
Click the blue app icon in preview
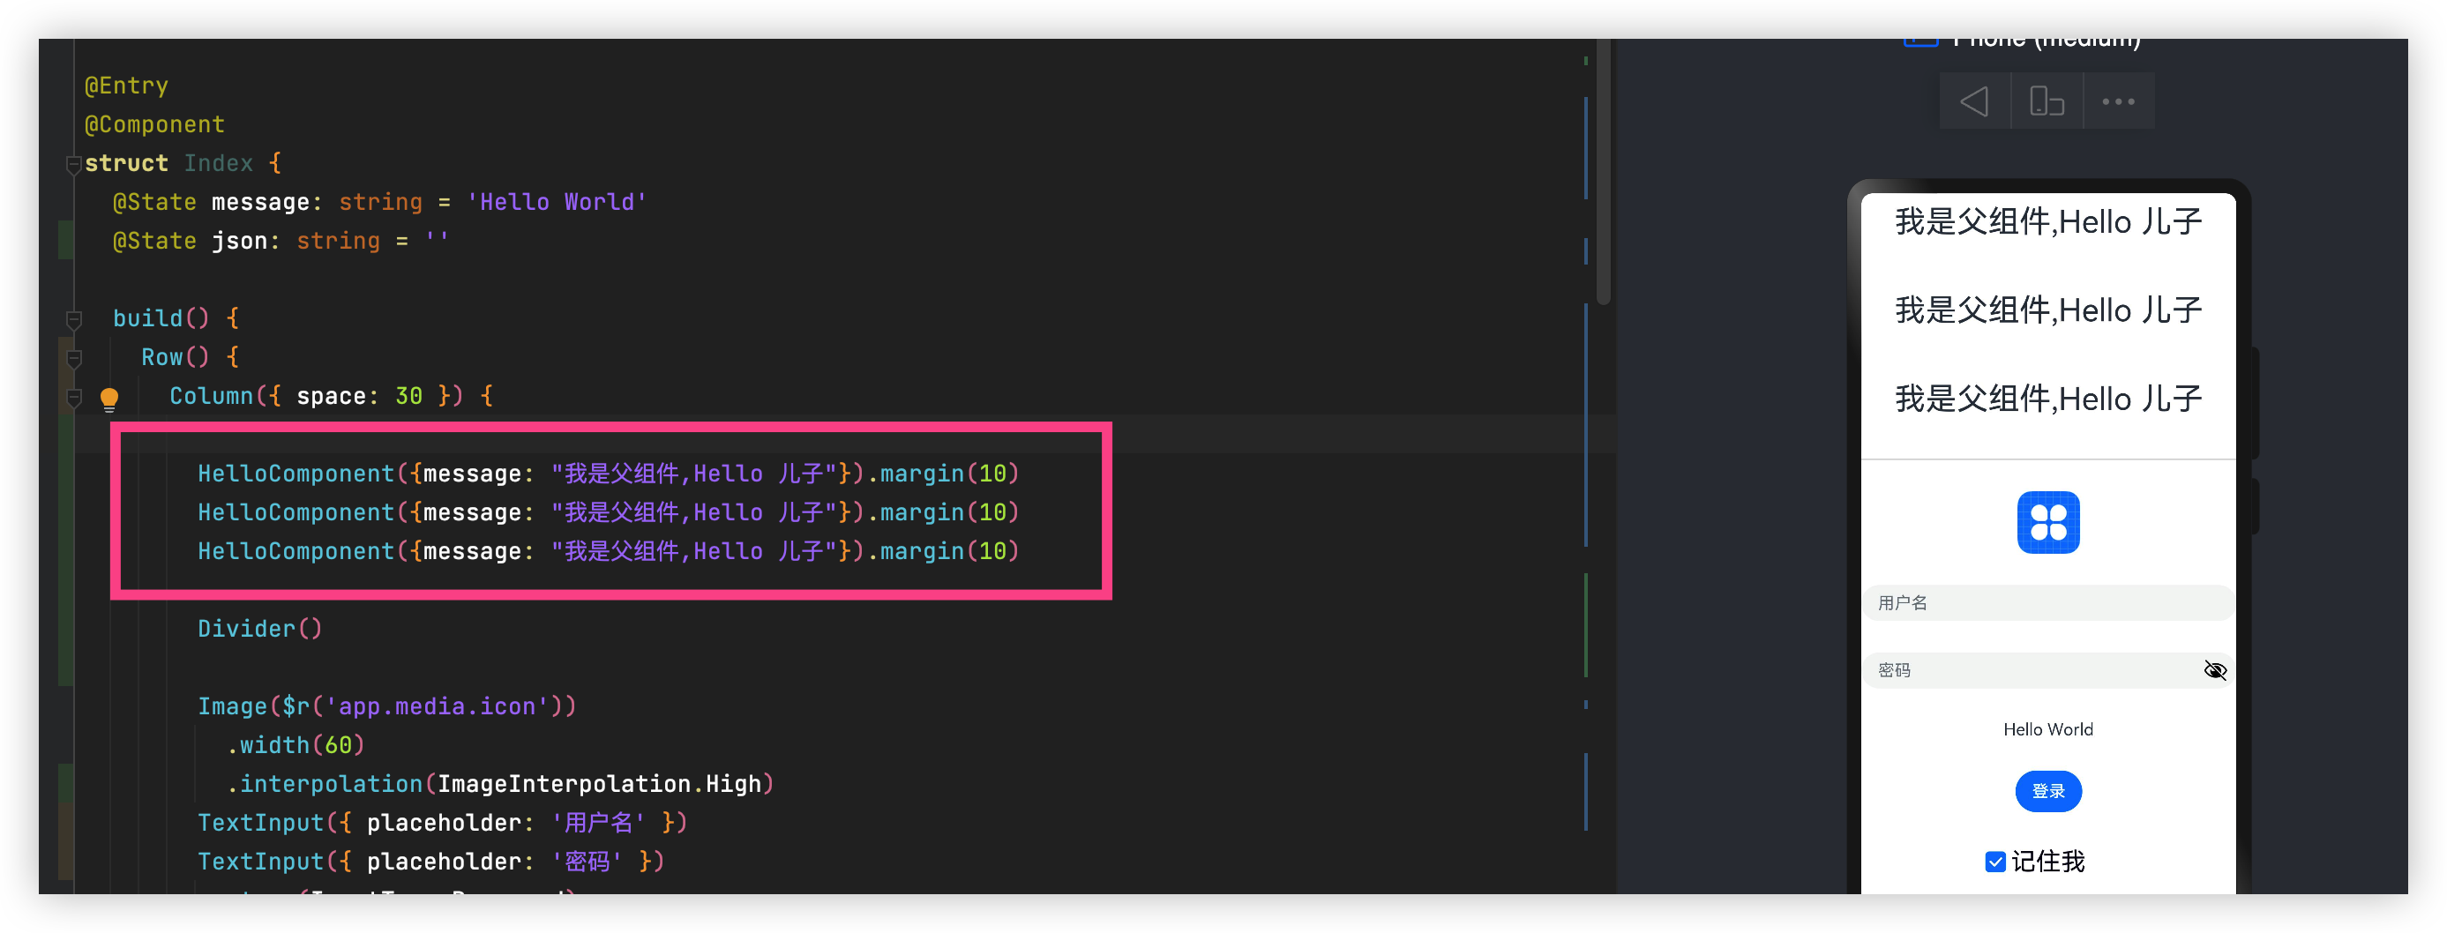pyautogui.click(x=2047, y=521)
